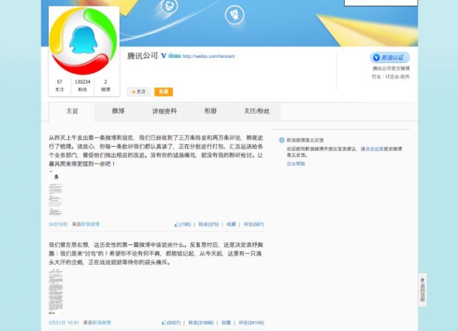
Task: Click the 行业：IT企业-软件 text
Action: click(391, 76)
